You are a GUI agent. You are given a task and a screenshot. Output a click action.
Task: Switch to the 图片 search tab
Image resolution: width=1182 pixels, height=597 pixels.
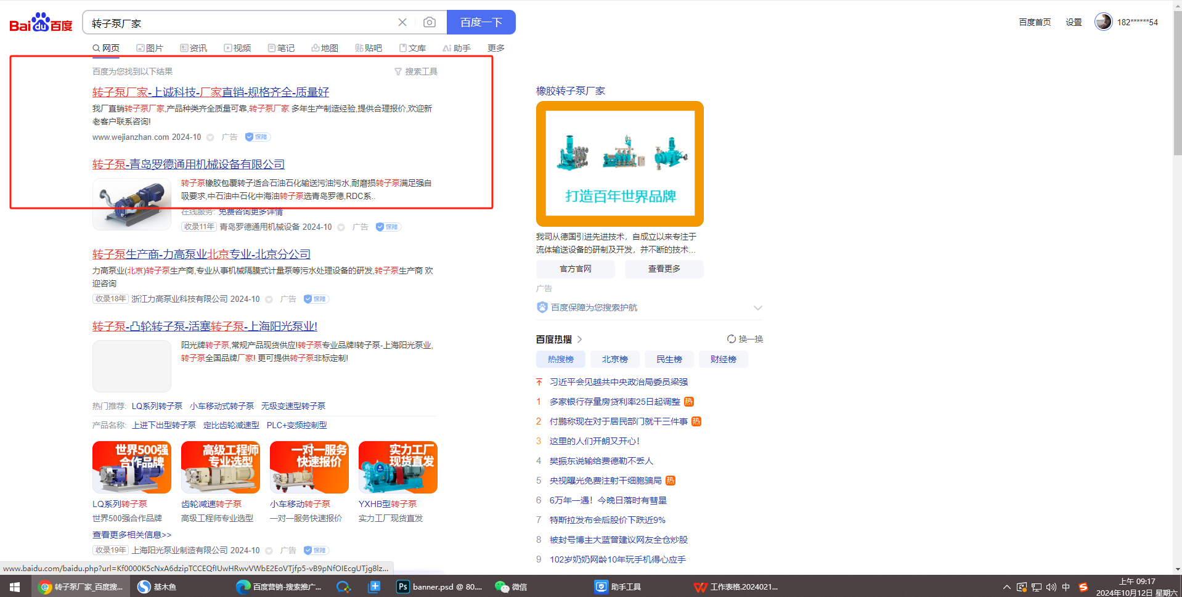point(150,48)
